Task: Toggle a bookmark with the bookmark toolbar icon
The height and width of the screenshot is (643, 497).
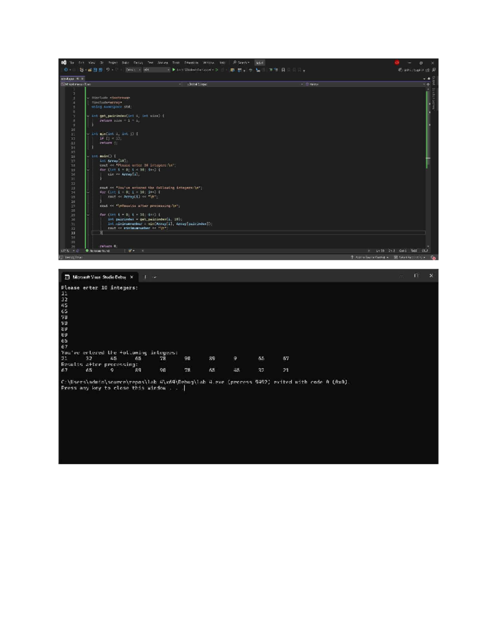Action: coord(283,70)
